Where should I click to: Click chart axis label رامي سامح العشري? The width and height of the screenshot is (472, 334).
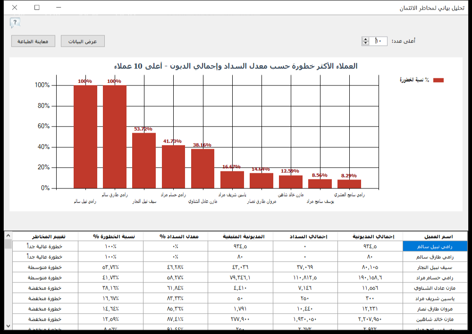(349, 195)
